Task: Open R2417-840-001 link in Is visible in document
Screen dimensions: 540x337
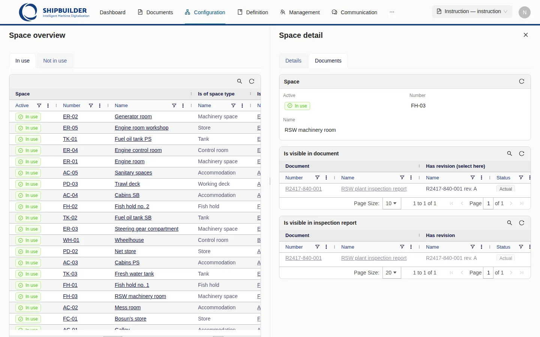Action: [x=303, y=189]
